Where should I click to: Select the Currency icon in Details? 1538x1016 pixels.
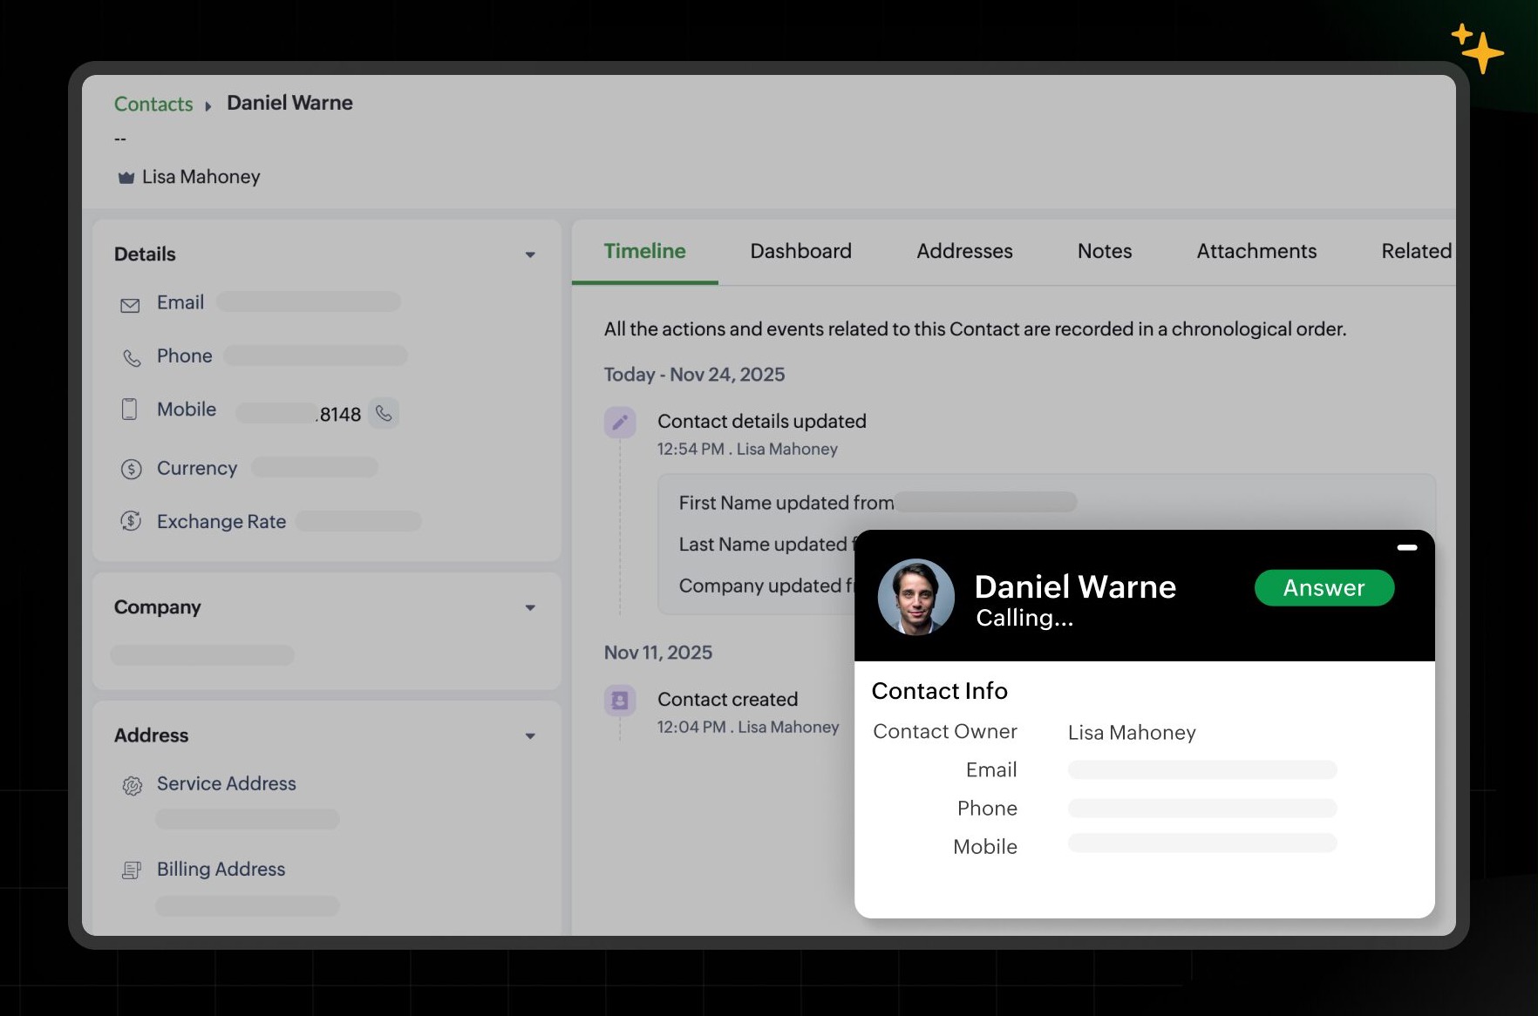(x=129, y=469)
